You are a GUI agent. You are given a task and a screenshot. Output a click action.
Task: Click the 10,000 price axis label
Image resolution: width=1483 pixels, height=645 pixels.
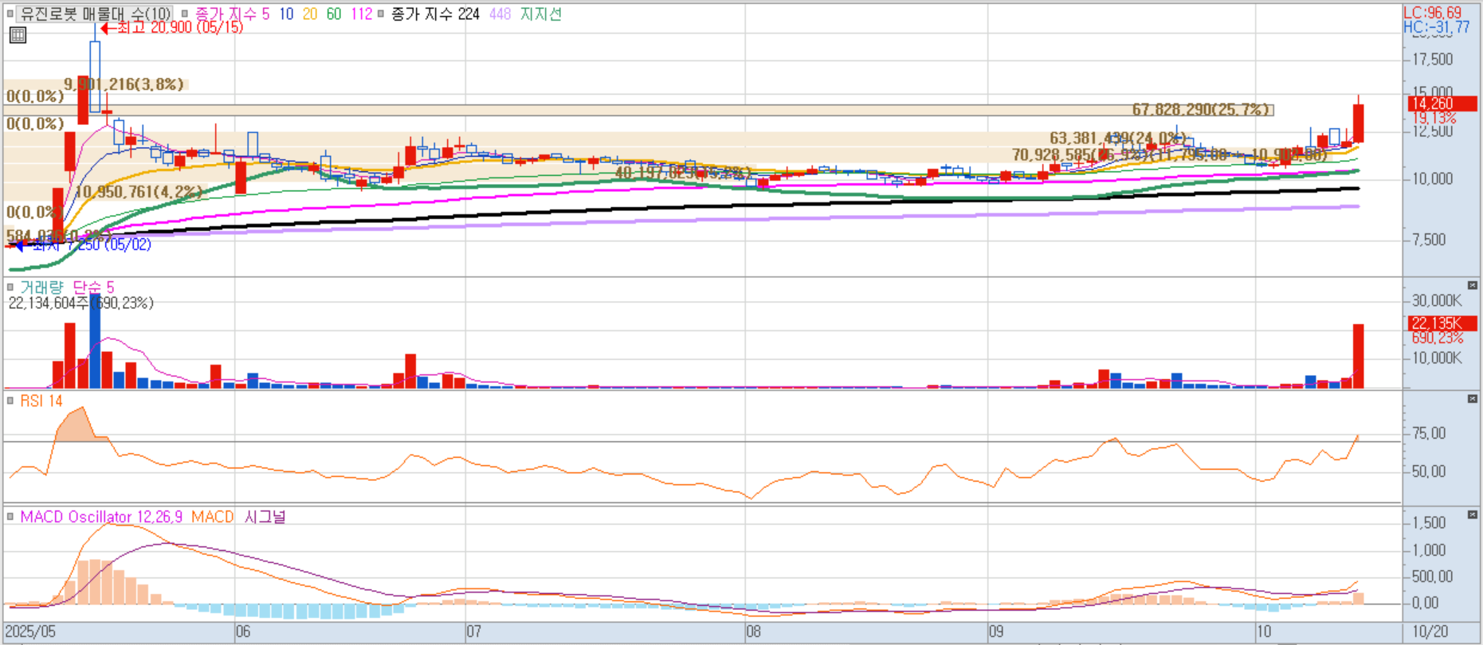point(1433,178)
